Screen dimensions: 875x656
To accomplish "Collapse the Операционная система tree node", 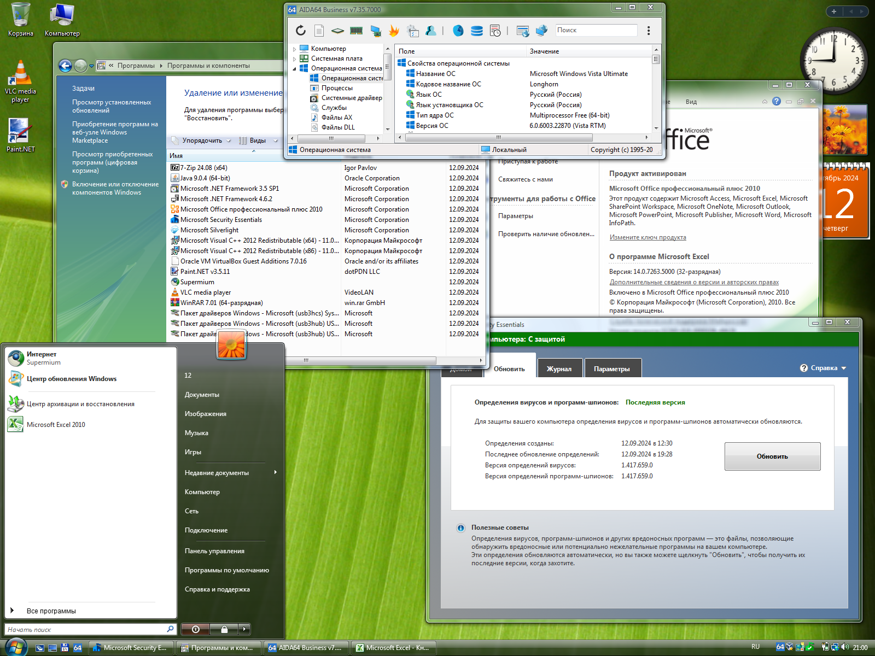I will coord(294,69).
